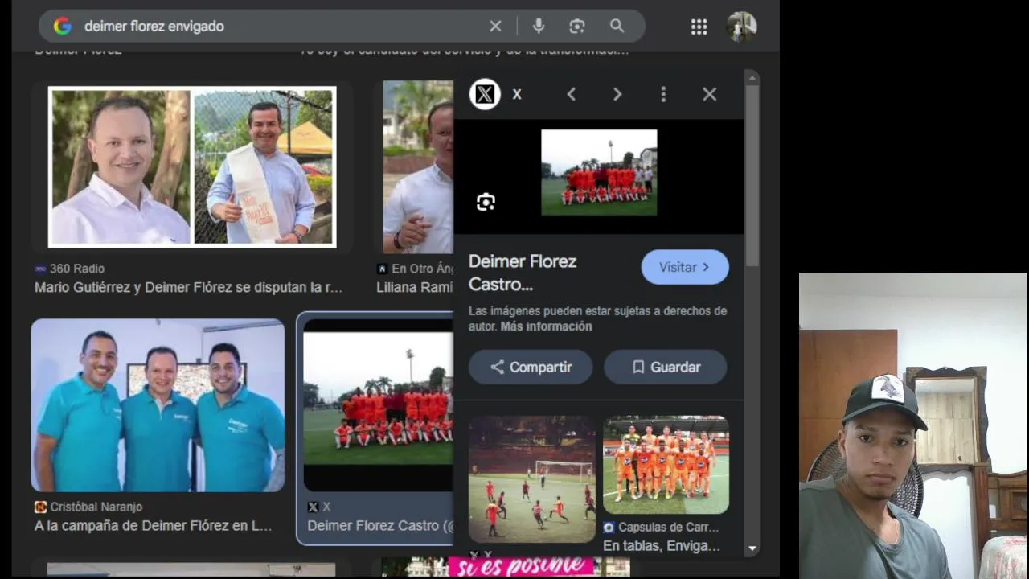Click Mario Gutiérrez y Deimer Flórez title
Screen dimensions: 1029x579
point(189,287)
